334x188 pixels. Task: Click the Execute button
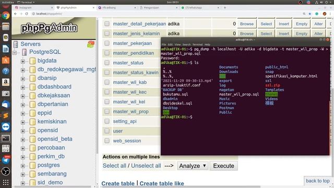pos(224,166)
